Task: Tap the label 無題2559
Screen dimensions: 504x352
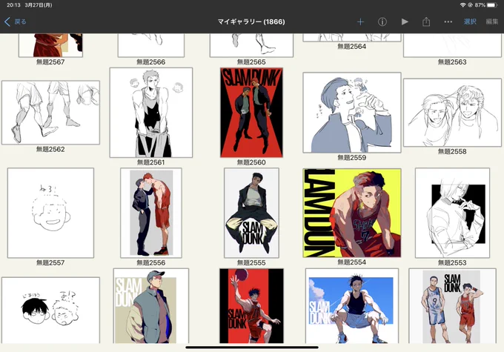Action: coord(352,158)
